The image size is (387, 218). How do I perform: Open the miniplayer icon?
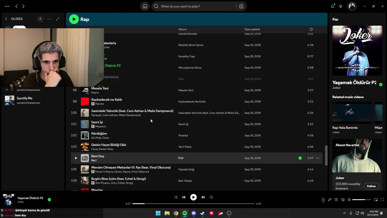[376, 200]
